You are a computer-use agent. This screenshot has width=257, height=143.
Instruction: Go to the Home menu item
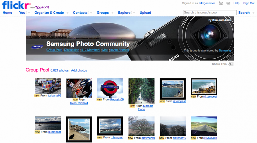tap(7, 13)
